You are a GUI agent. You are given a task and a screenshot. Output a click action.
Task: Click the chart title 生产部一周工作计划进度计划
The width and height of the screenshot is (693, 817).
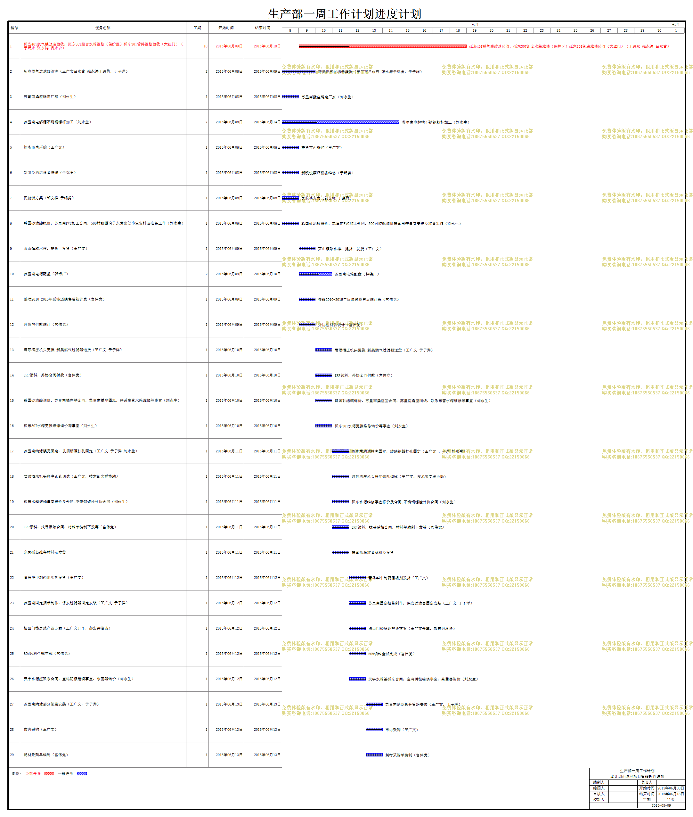[345, 14]
